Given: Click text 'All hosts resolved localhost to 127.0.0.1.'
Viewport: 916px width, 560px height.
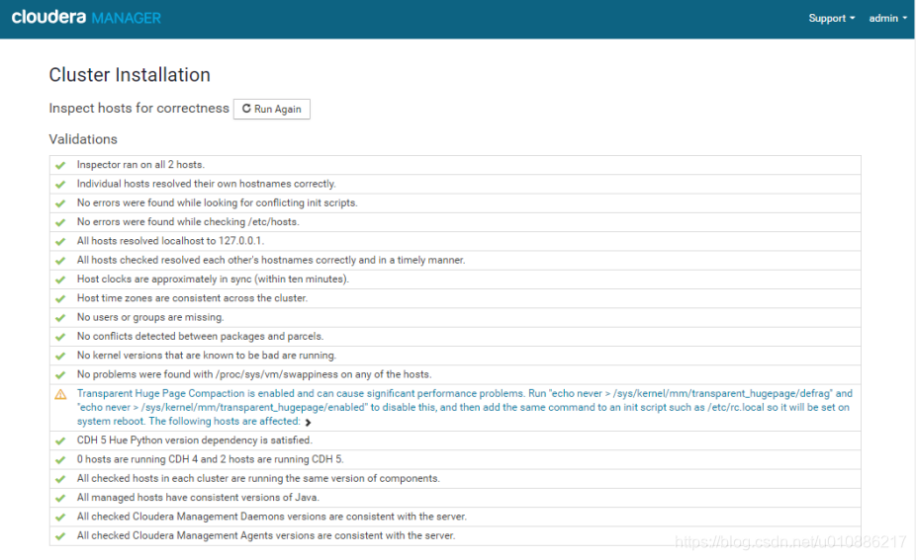Looking at the screenshot, I should tap(170, 241).
